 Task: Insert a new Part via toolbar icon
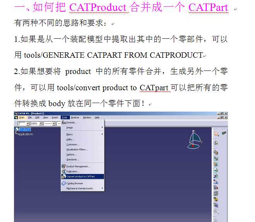(216, 164)
